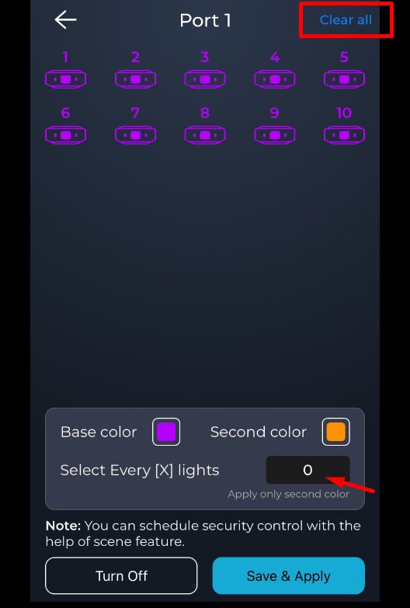Image resolution: width=410 pixels, height=608 pixels.
Task: Select light number 7 icon
Action: [135, 135]
